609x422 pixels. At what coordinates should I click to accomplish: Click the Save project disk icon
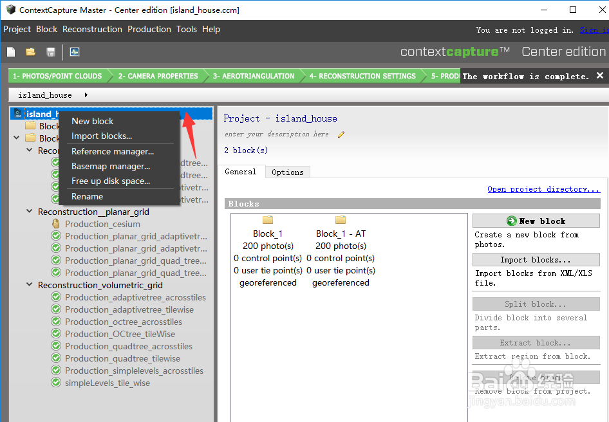[x=50, y=52]
